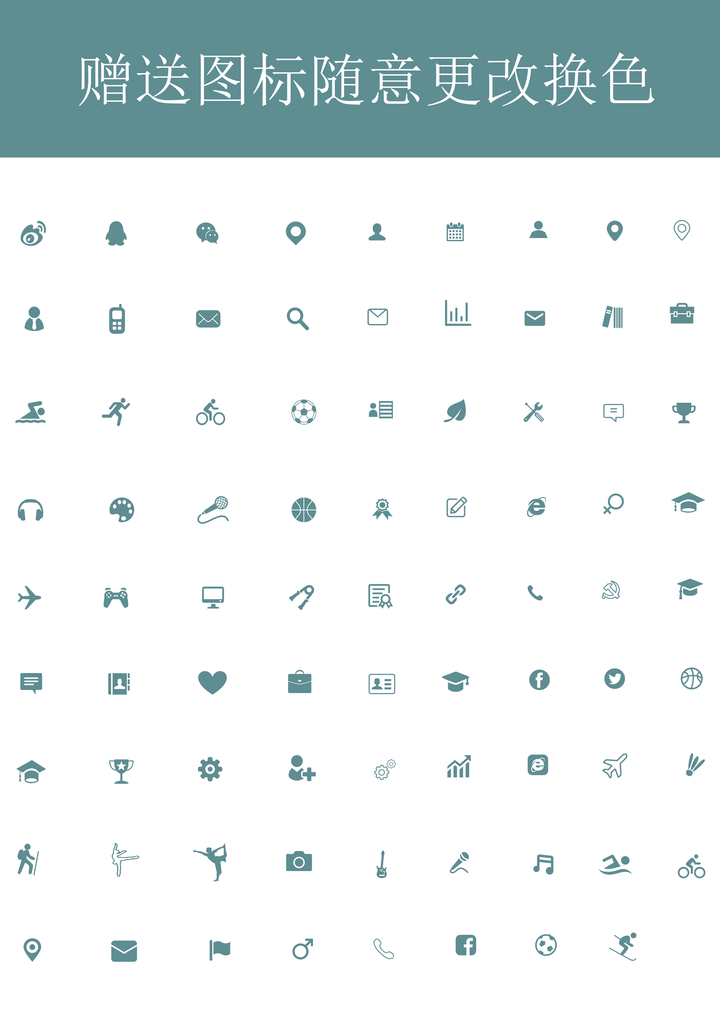The image size is (720, 1018).
Task: Select the single large gear icon
Action: (210, 769)
